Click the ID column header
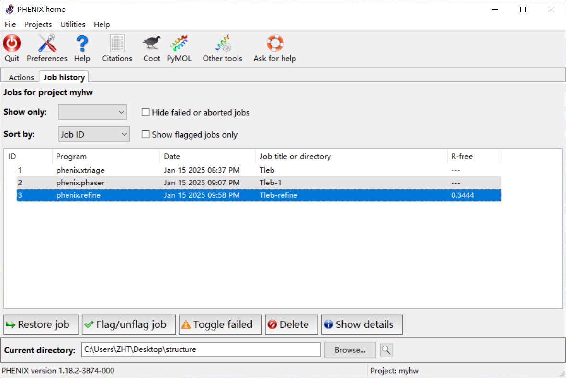This screenshot has width=566, height=378. (28, 156)
